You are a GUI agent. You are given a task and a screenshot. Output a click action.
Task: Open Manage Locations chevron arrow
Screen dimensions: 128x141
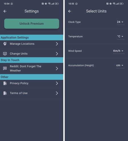click(57, 44)
